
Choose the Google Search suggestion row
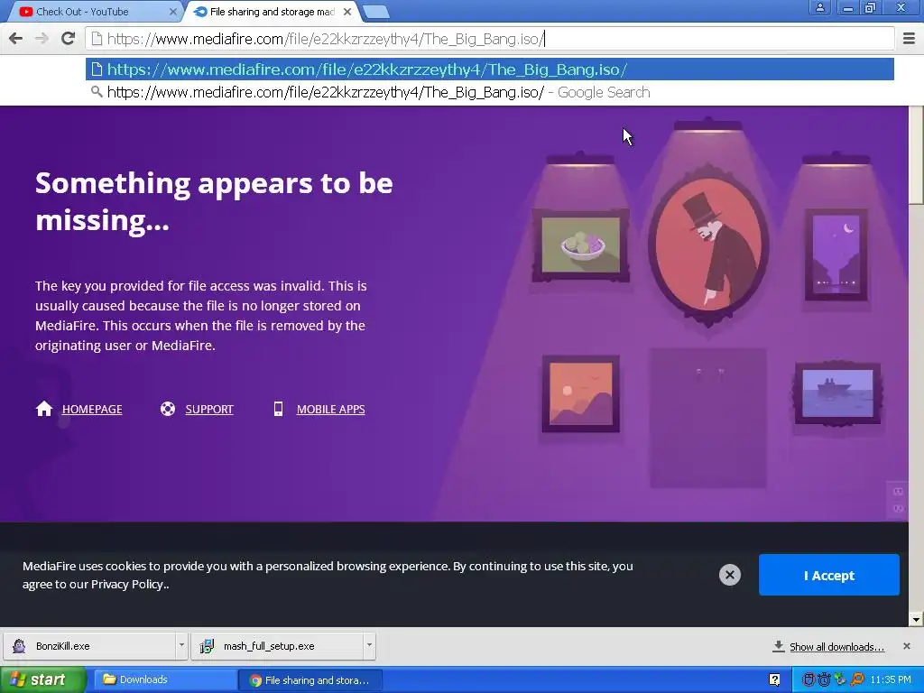pyautogui.click(x=490, y=93)
